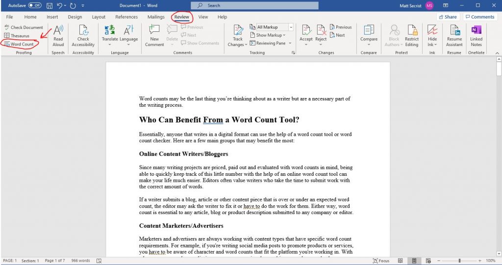Viewport: 502px width, 265px height.
Task: Open Restrict Editing pane
Action: point(412,36)
